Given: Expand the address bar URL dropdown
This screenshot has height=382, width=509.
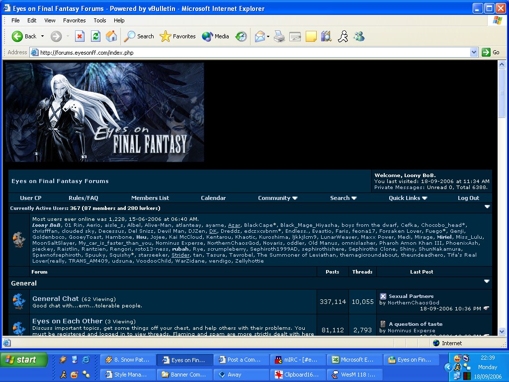Looking at the screenshot, I should click(474, 52).
